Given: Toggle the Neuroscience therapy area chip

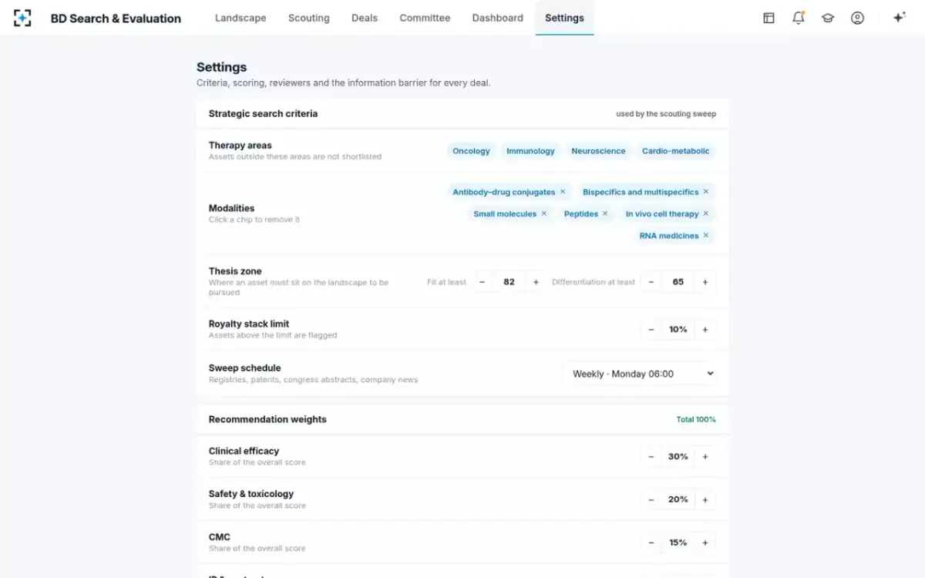Looking at the screenshot, I should [x=598, y=151].
